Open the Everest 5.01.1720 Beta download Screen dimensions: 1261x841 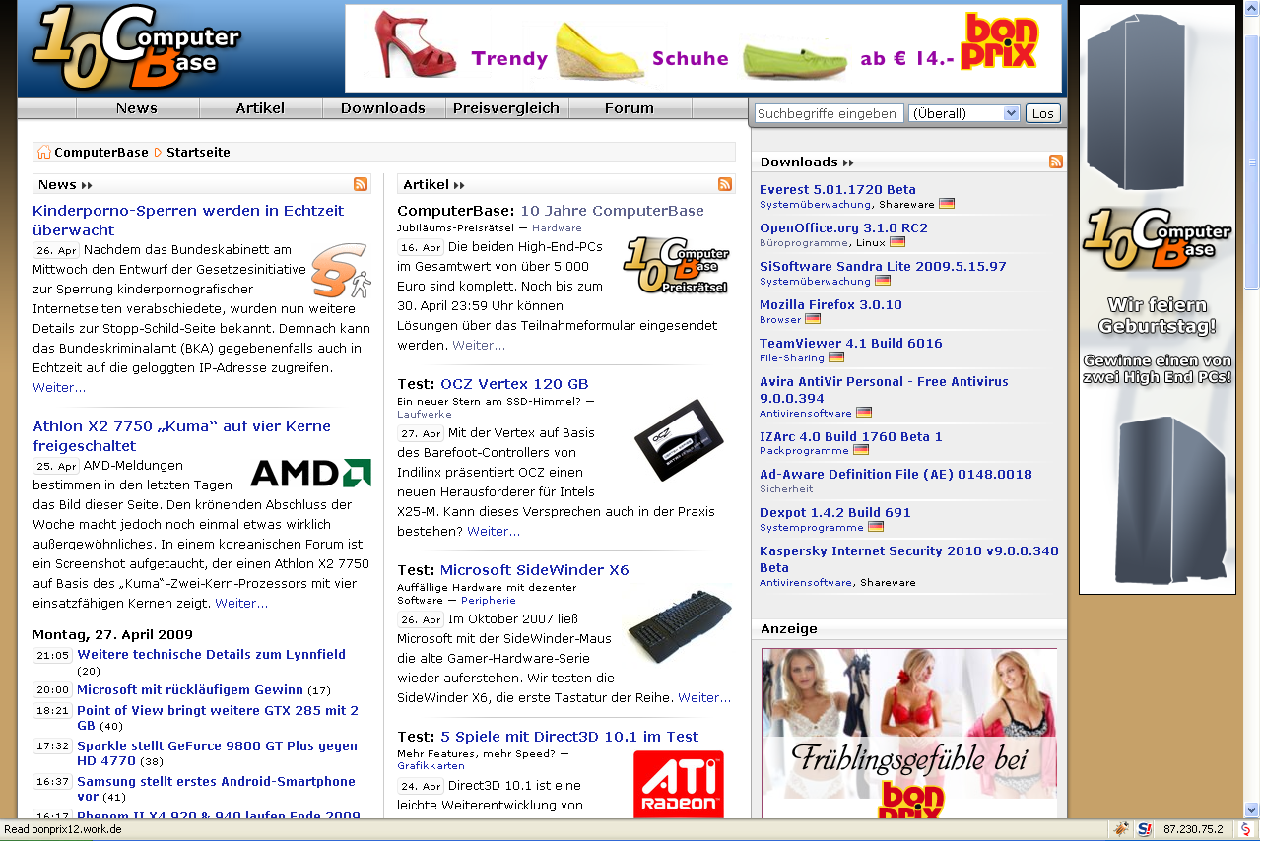(x=837, y=189)
